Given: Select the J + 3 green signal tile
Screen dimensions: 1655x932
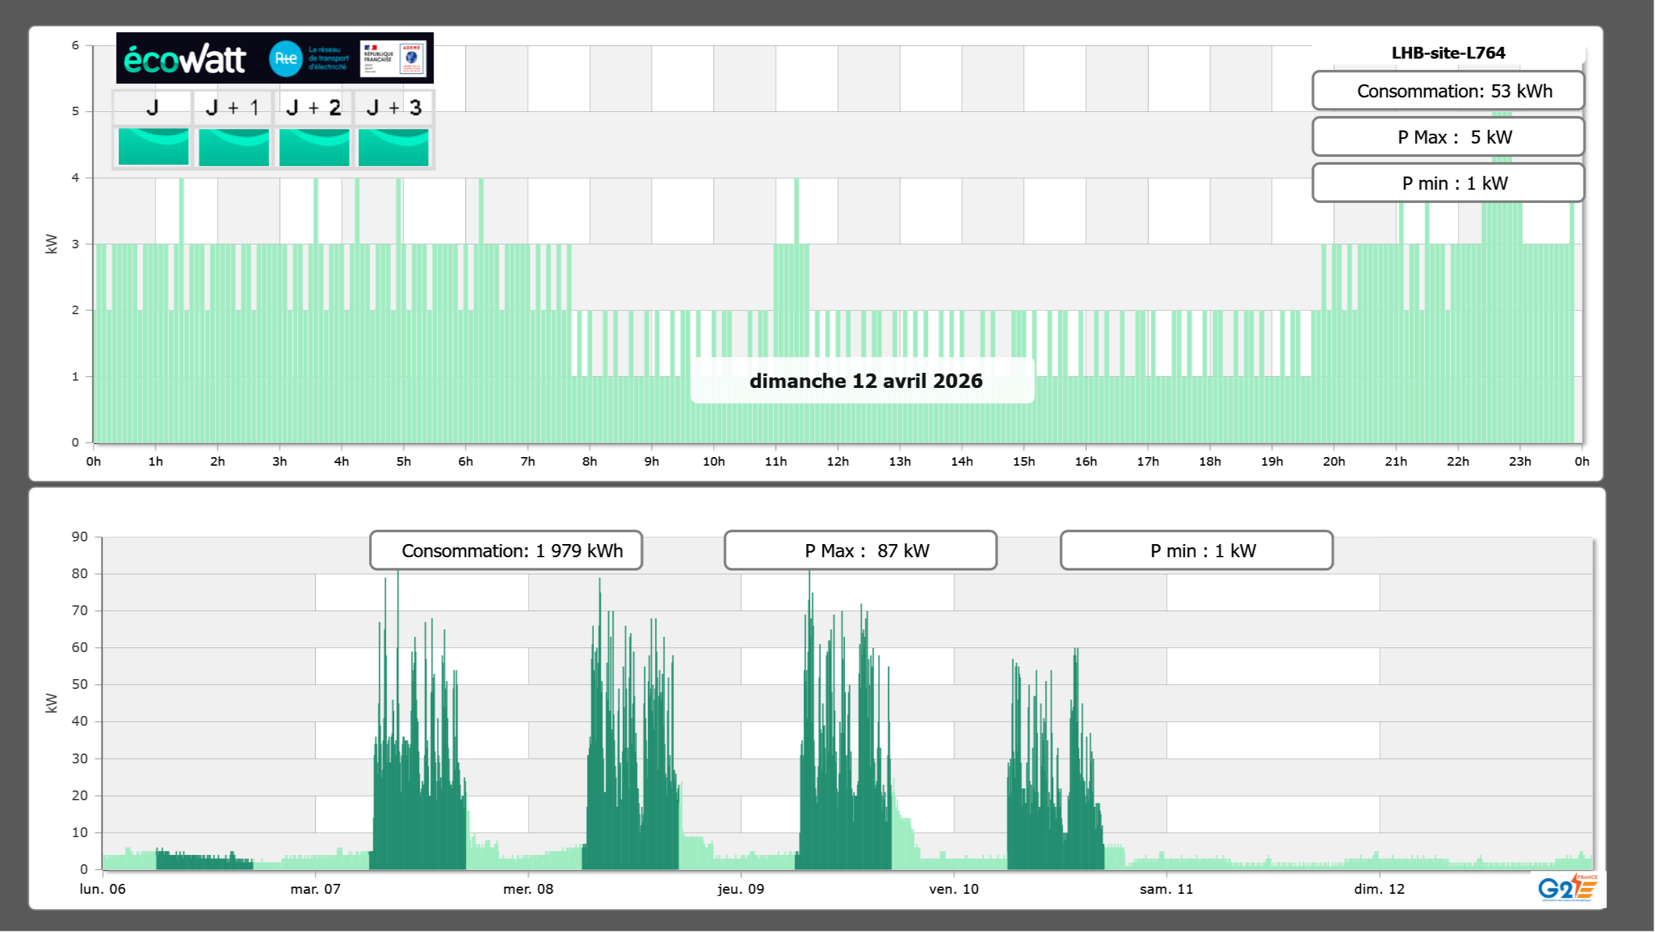Looking at the screenshot, I should (x=393, y=147).
